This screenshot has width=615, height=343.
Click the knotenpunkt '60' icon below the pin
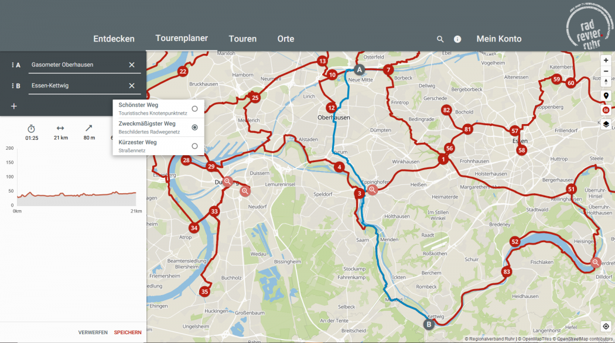click(606, 110)
